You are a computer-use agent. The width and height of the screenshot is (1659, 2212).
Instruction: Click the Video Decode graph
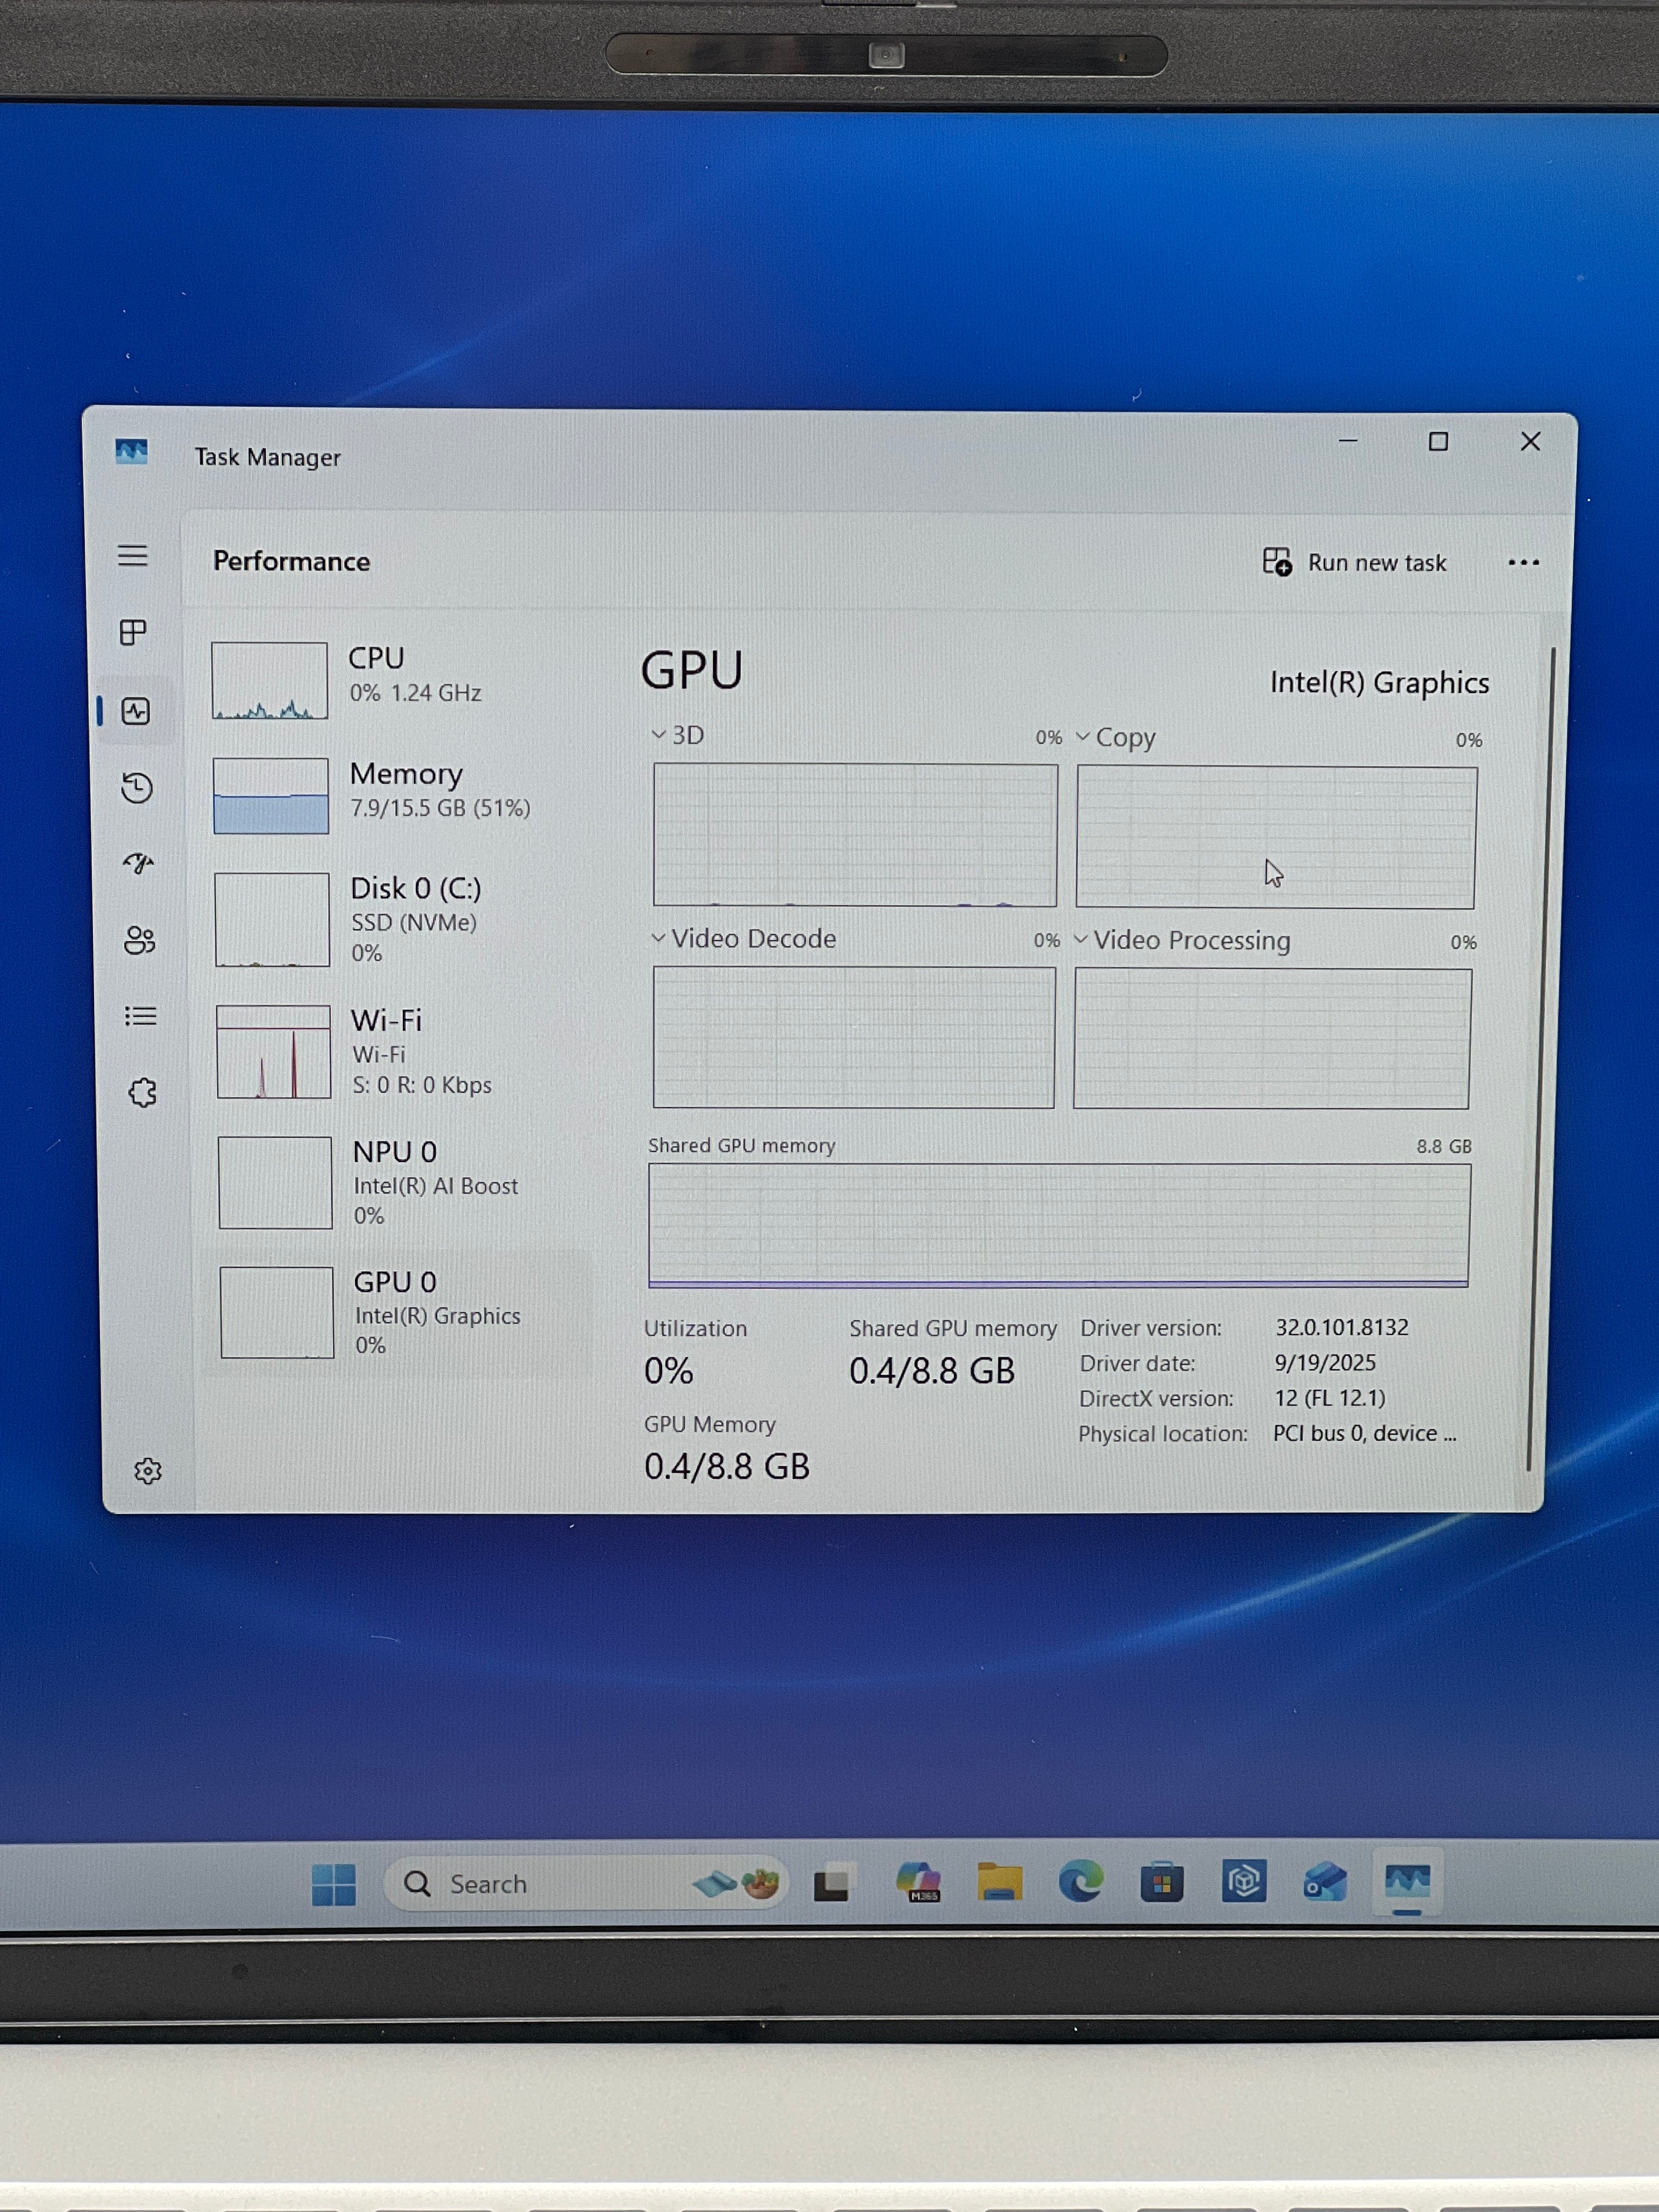[854, 1037]
